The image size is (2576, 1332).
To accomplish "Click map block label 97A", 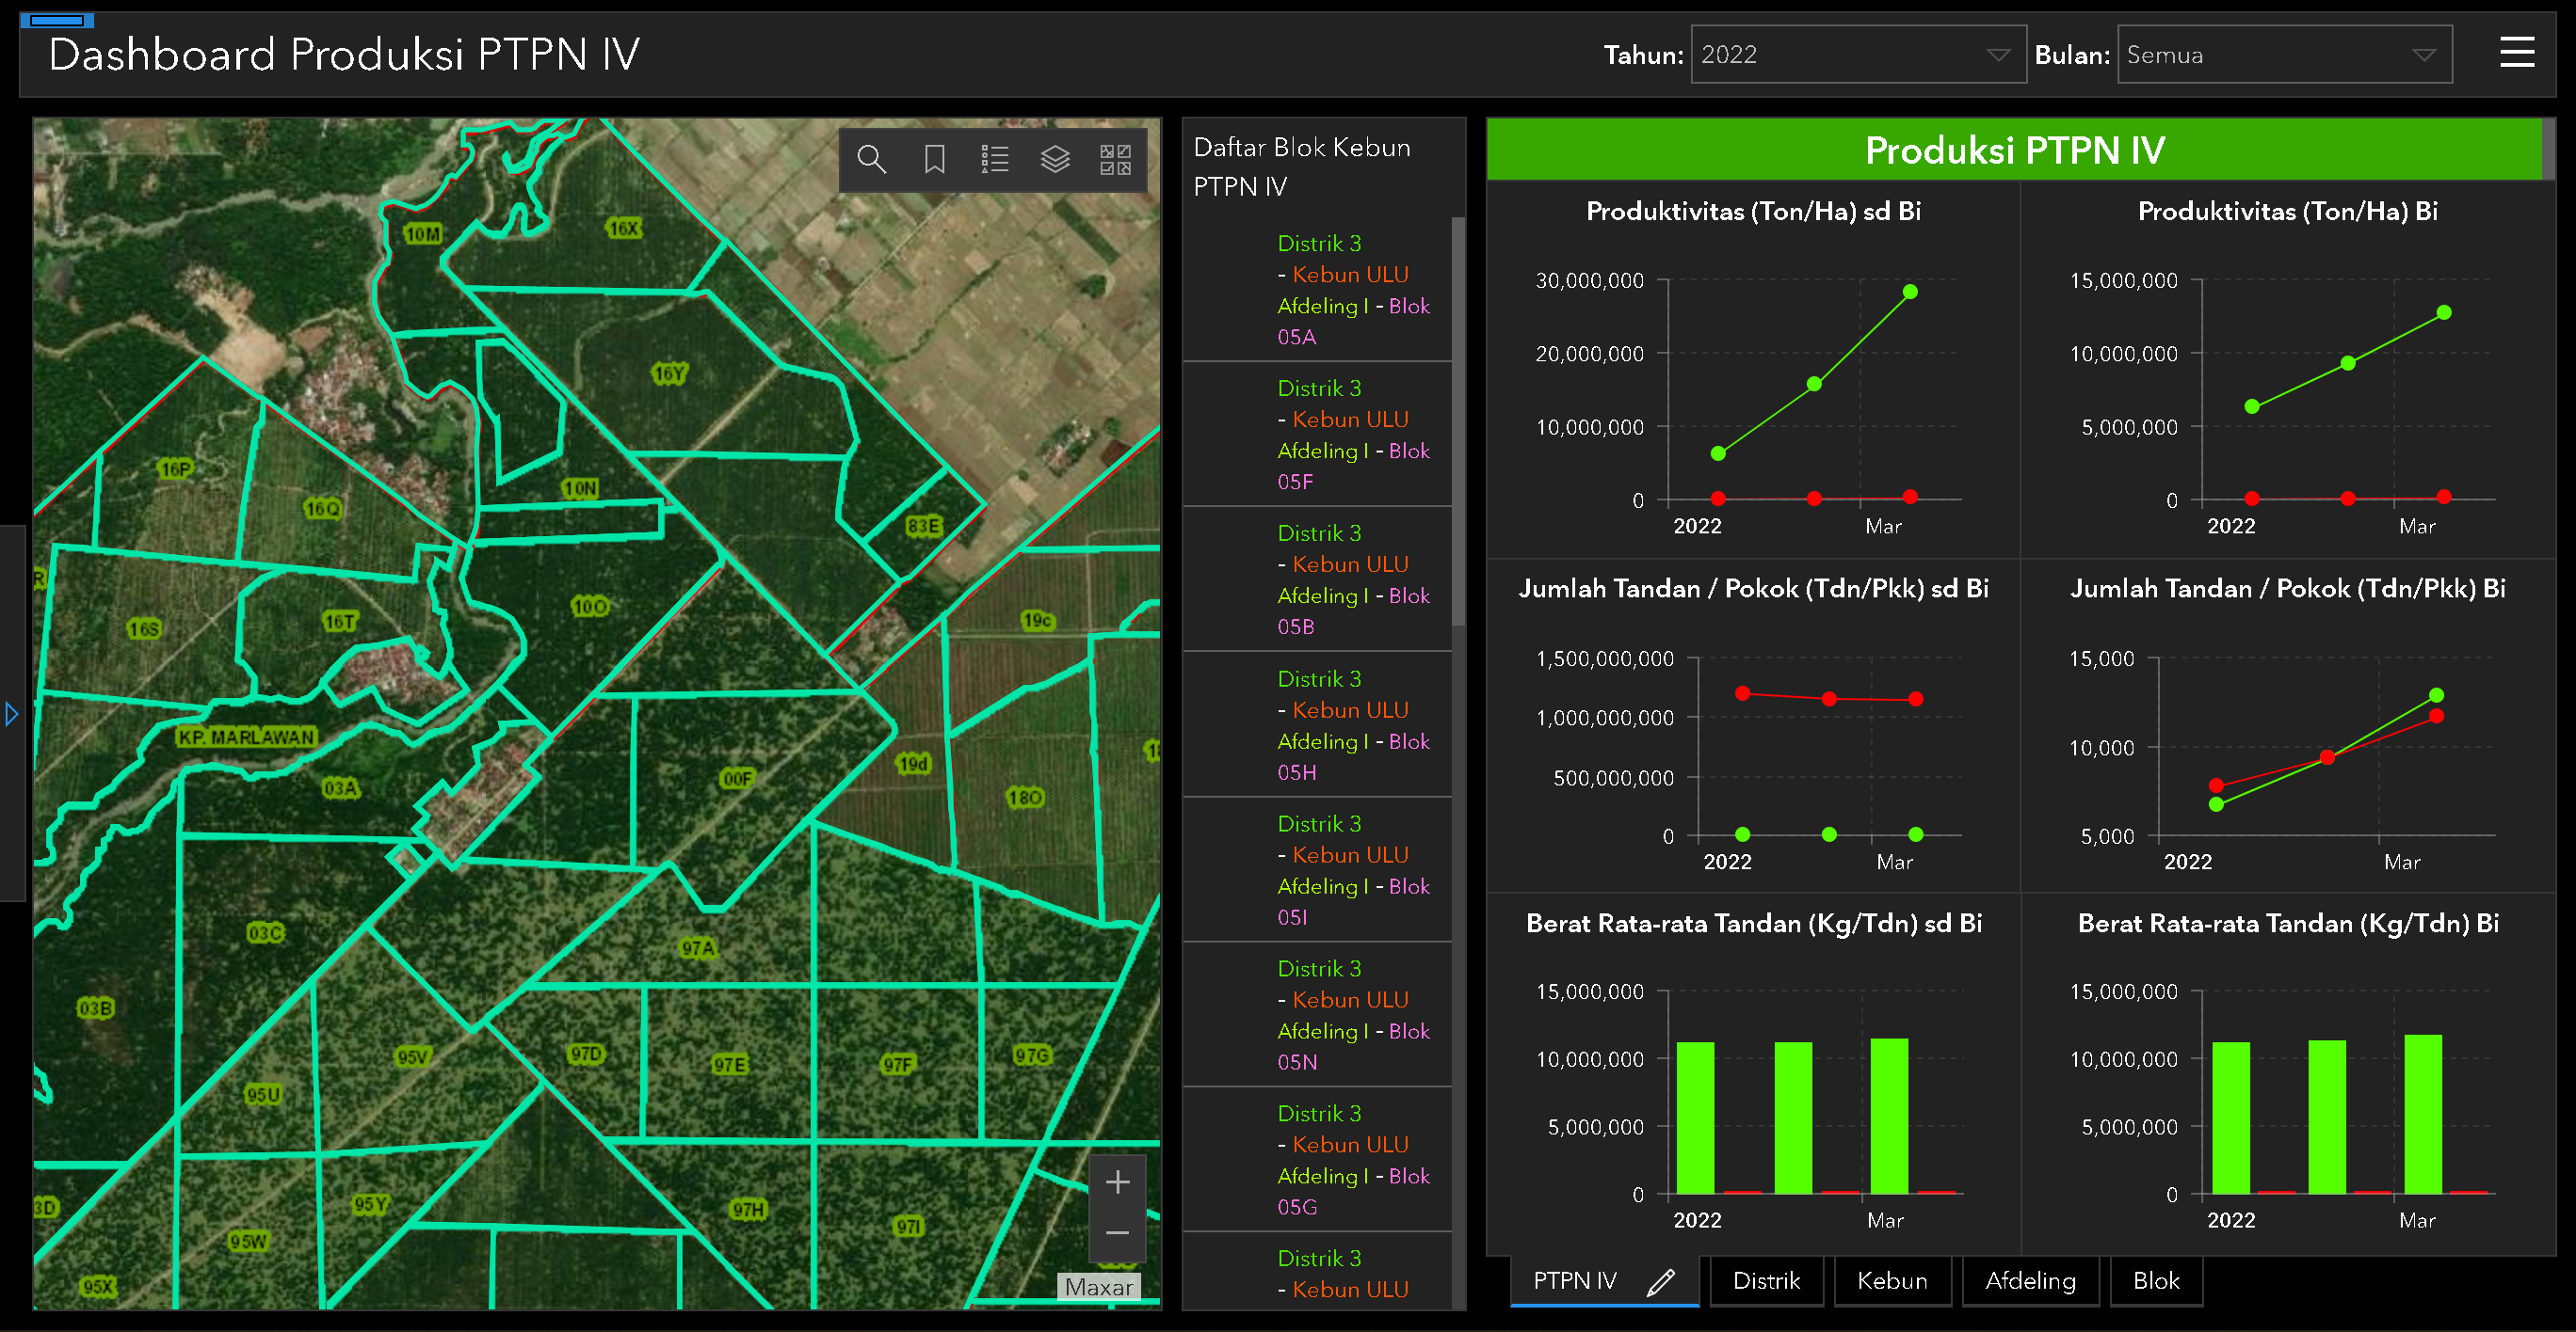I will [x=698, y=948].
